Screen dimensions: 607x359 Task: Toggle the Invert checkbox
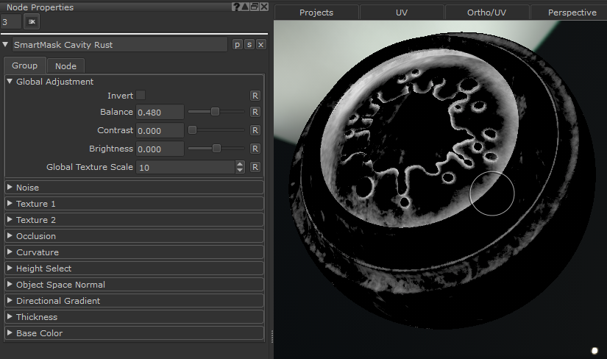tap(141, 95)
